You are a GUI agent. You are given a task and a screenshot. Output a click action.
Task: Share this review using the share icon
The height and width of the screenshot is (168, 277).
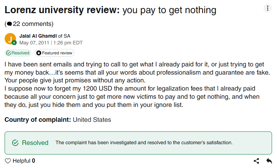tap(256, 161)
